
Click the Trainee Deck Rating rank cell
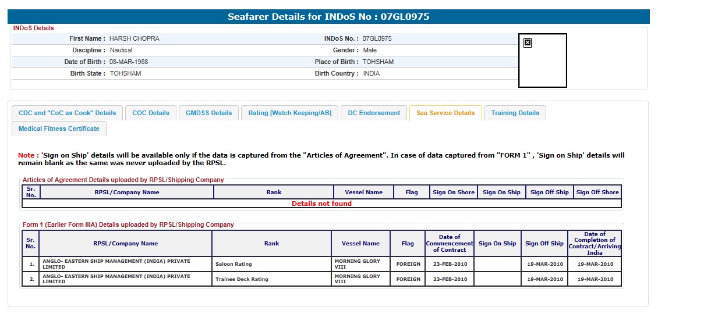pos(242,279)
